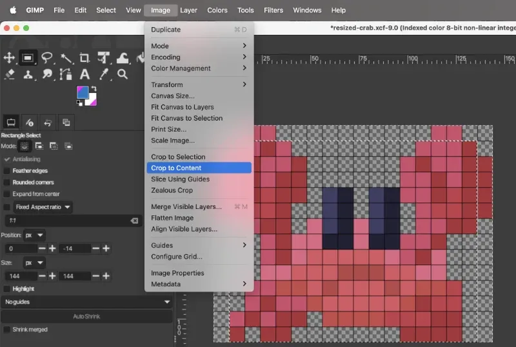Choose Flatten Image
This screenshot has width=516, height=347.
(199, 217)
